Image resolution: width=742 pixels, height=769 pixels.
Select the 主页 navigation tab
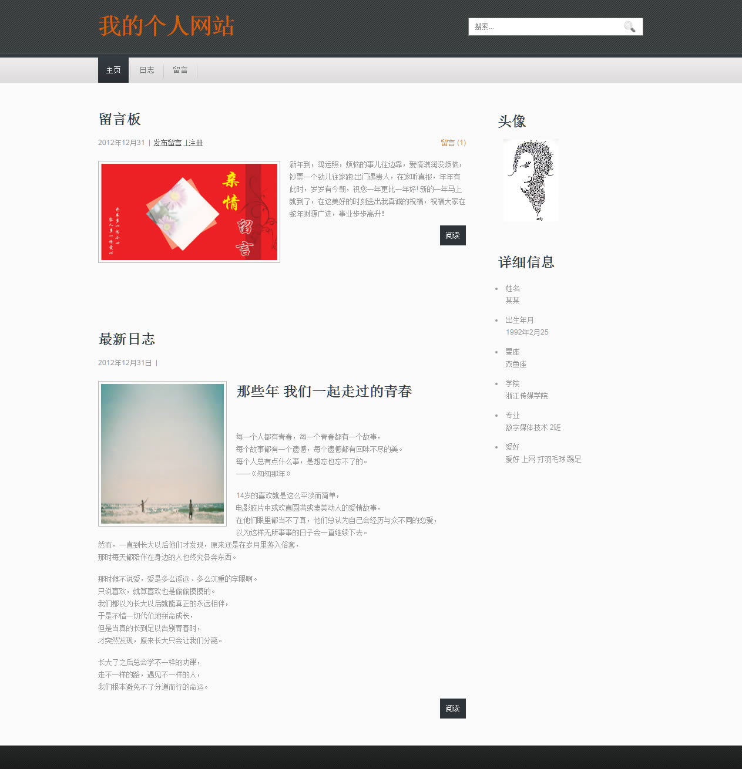(x=113, y=70)
